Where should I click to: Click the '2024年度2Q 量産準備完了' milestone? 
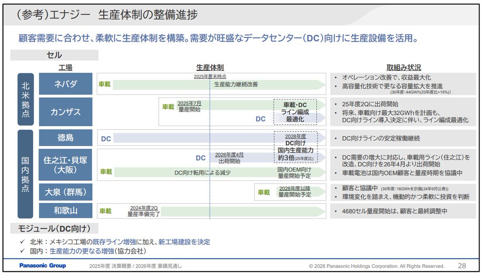point(143,211)
